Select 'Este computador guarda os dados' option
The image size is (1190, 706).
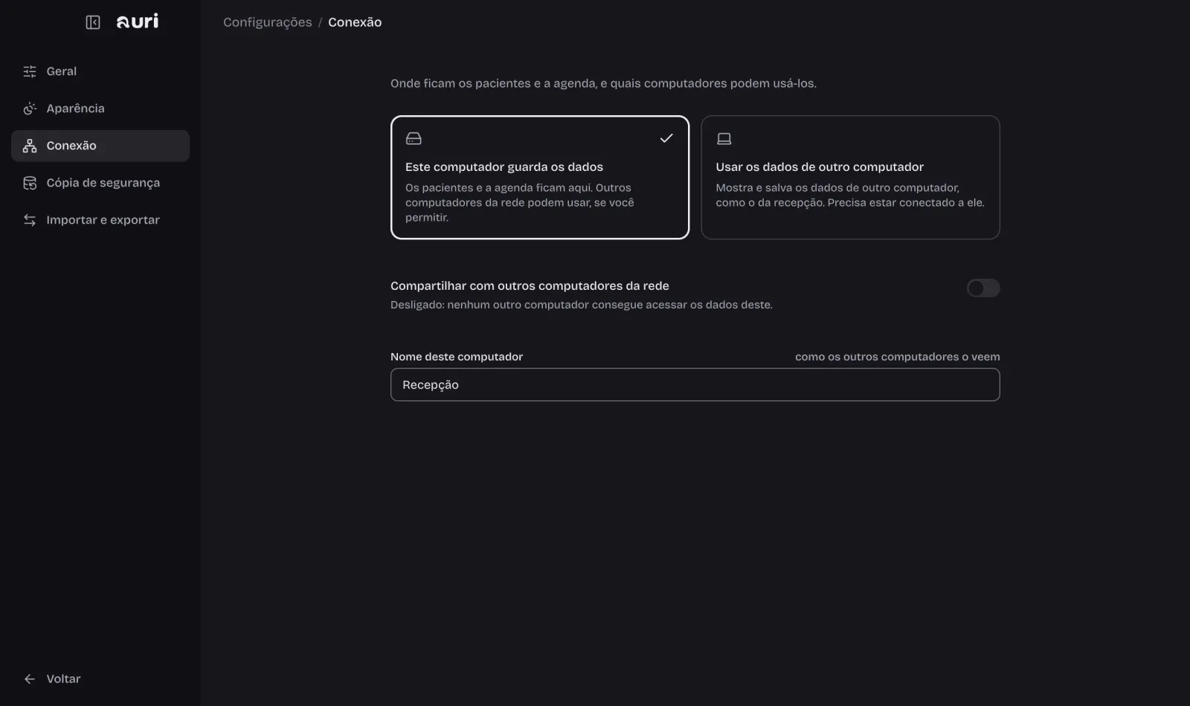(x=540, y=177)
